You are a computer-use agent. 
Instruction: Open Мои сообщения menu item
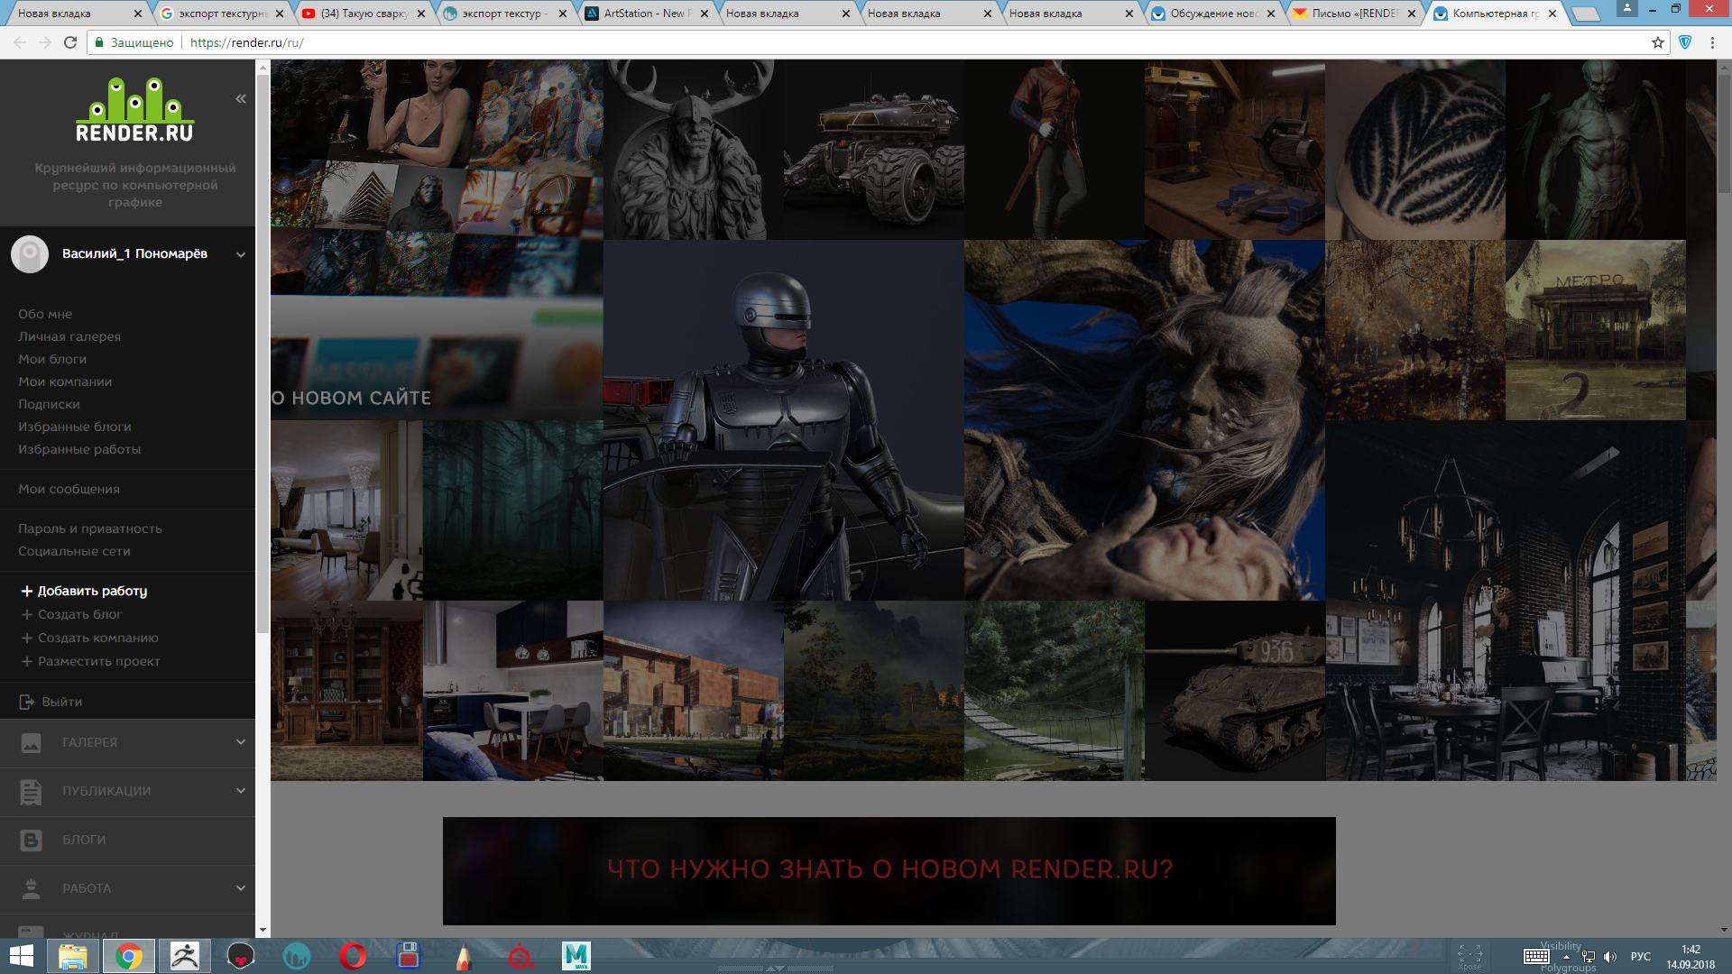click(x=69, y=489)
